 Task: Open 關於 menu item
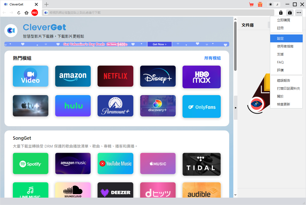[x=286, y=96]
